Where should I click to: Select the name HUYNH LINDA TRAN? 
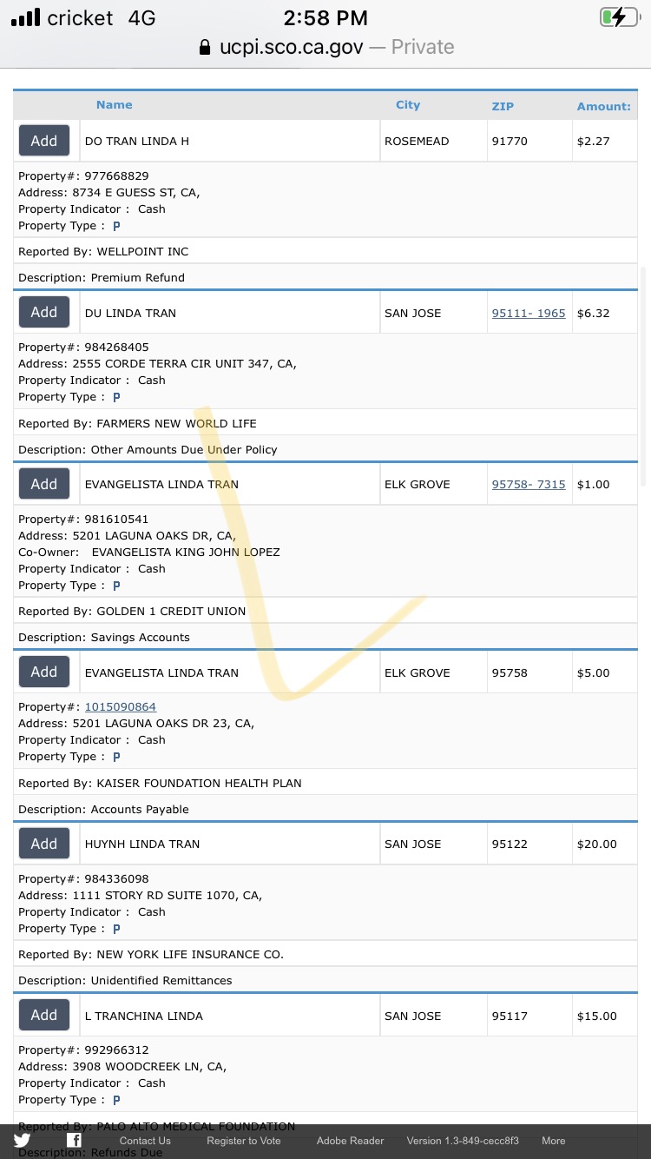pos(142,844)
